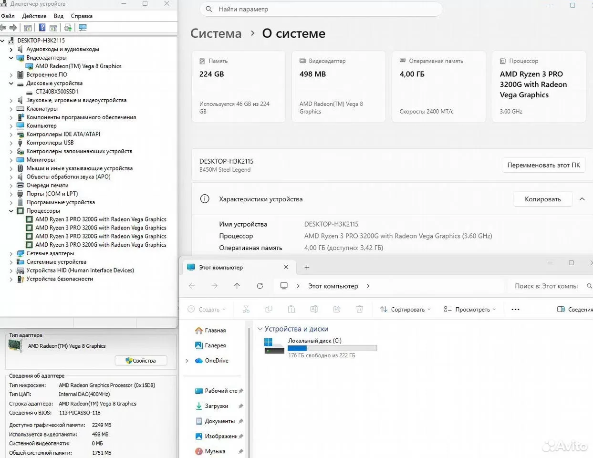Click the action pane toolbar icon beside Help
Screen dimensions: 593x458
click(x=53, y=28)
